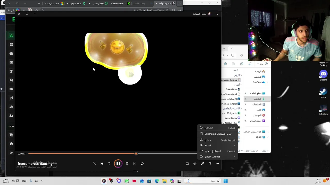The height and width of the screenshot is (185, 330).
Task: Open Downloads (التنزيلات) in File Explorer
Action: point(257,99)
